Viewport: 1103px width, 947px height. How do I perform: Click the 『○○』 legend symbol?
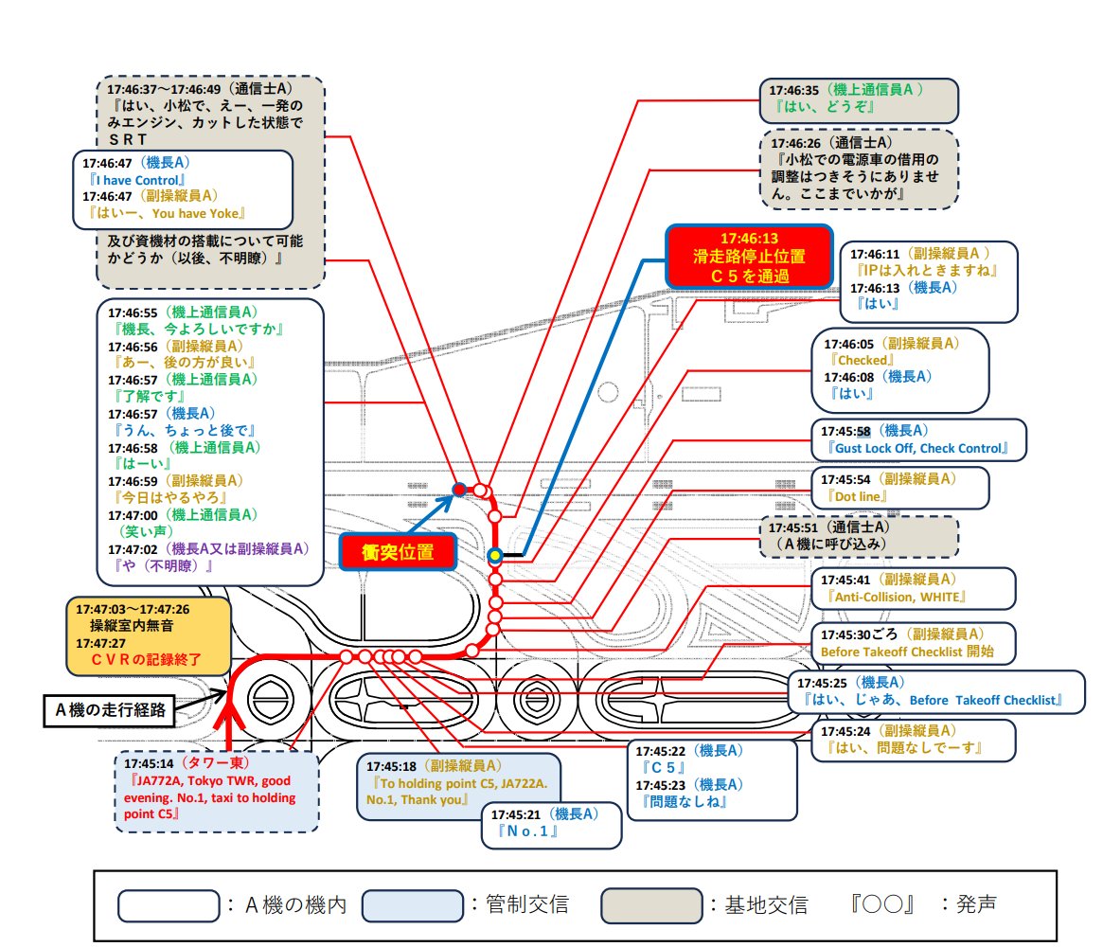tap(882, 904)
